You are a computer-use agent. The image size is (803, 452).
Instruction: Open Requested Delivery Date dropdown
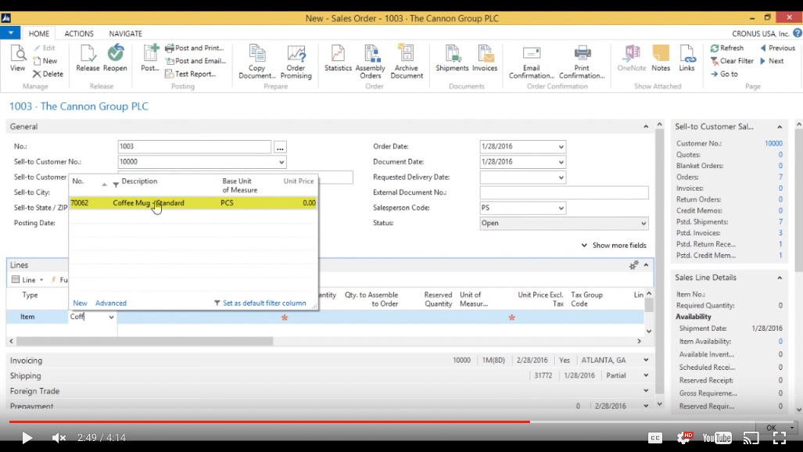click(x=561, y=178)
